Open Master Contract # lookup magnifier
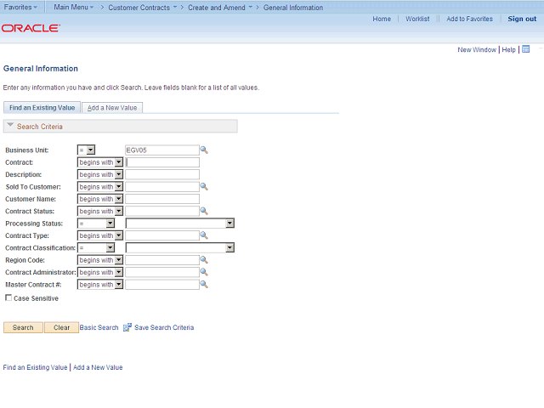Screen dimensions: 544x408 (204, 284)
